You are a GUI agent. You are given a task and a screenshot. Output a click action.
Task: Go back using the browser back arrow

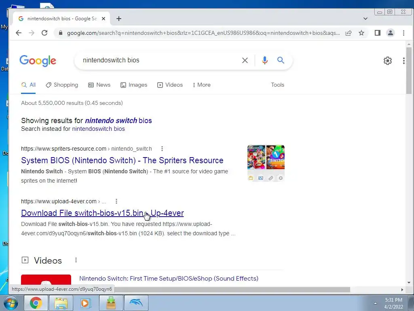[x=19, y=33]
